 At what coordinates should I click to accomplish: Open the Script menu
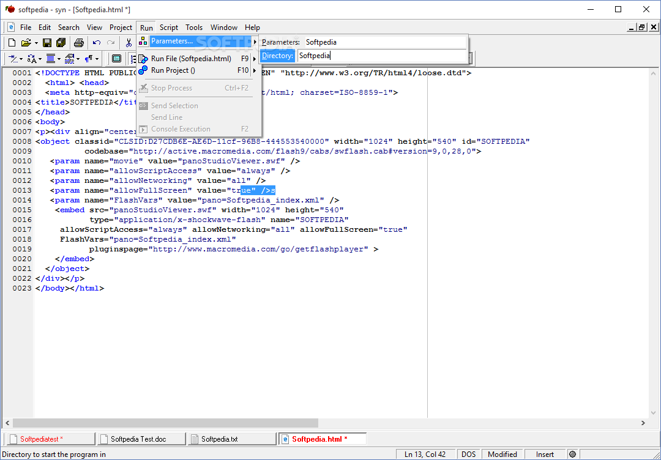(x=169, y=28)
